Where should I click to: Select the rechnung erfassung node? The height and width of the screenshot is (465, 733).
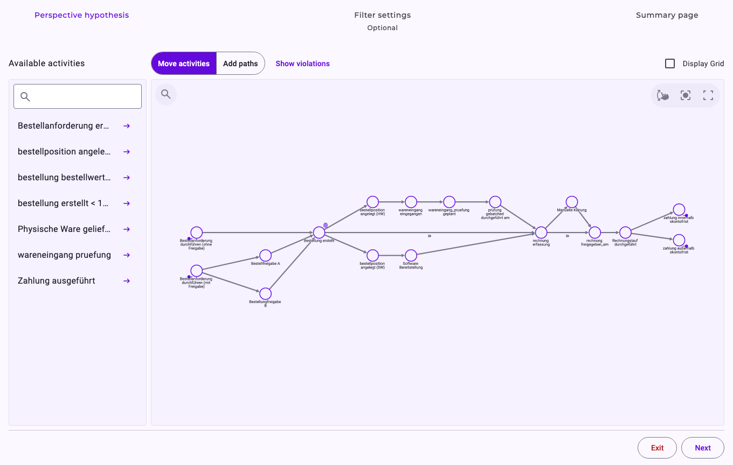541,232
